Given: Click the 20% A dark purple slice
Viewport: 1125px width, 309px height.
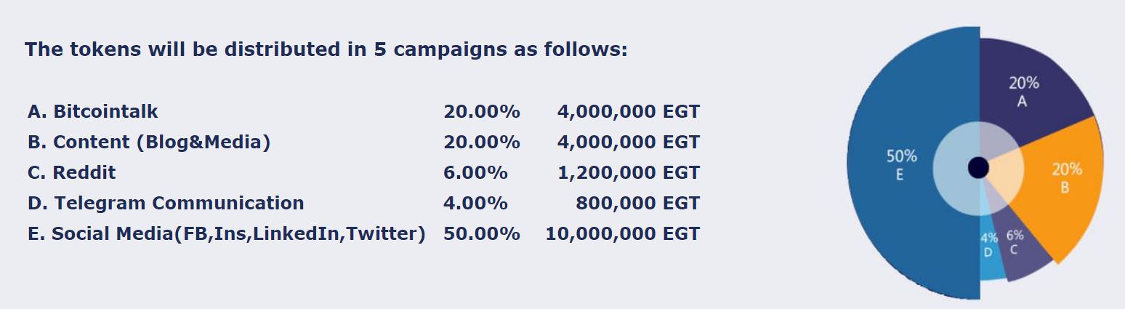Looking at the screenshot, I should [x=1028, y=93].
